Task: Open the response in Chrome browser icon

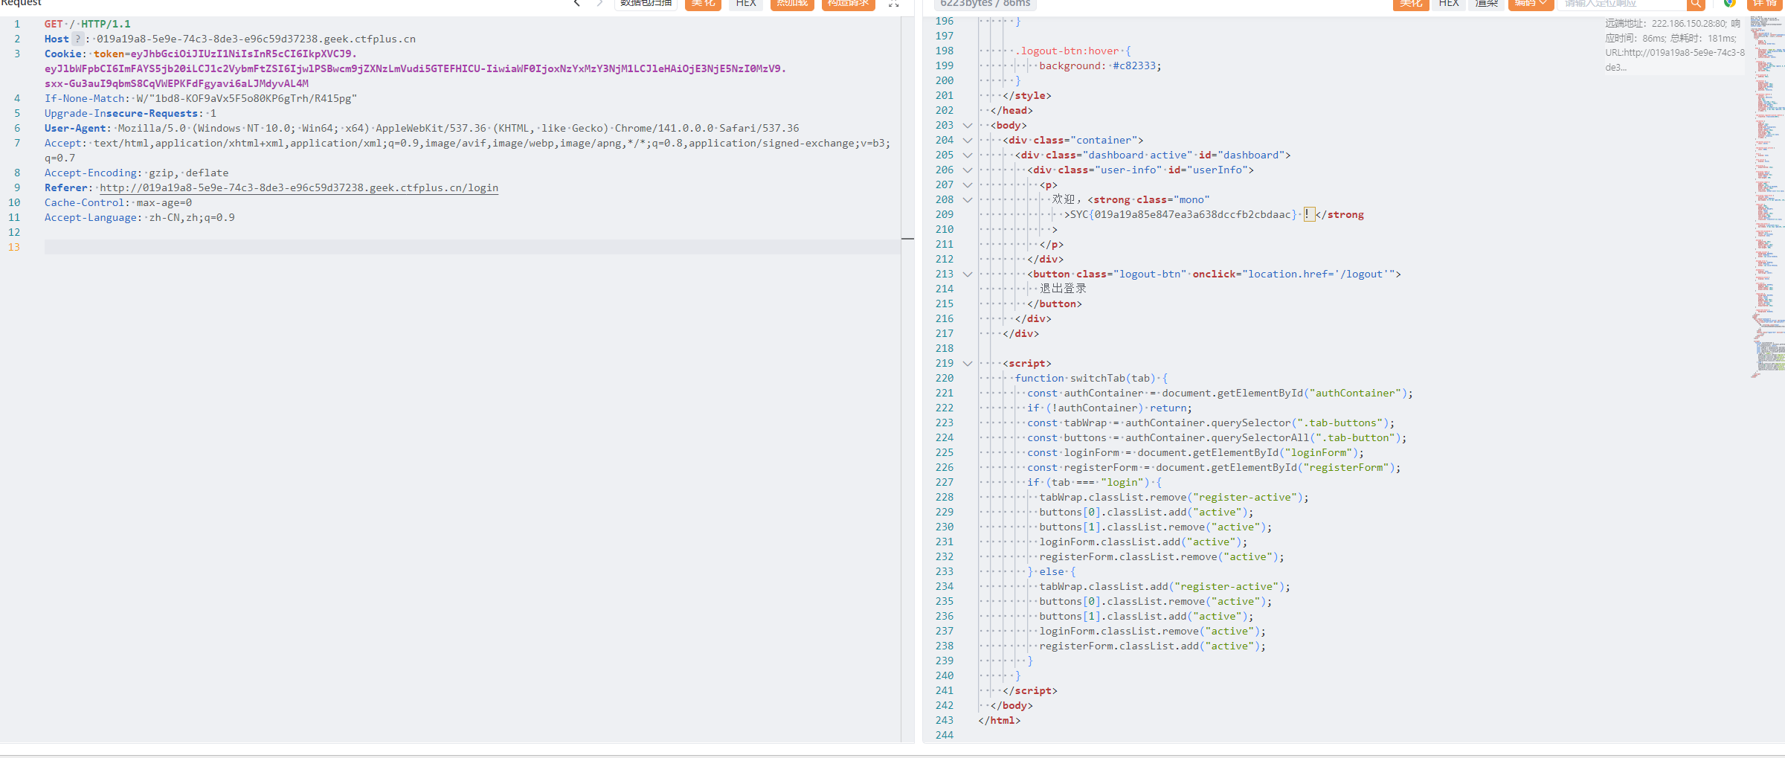Action: pos(1729,4)
